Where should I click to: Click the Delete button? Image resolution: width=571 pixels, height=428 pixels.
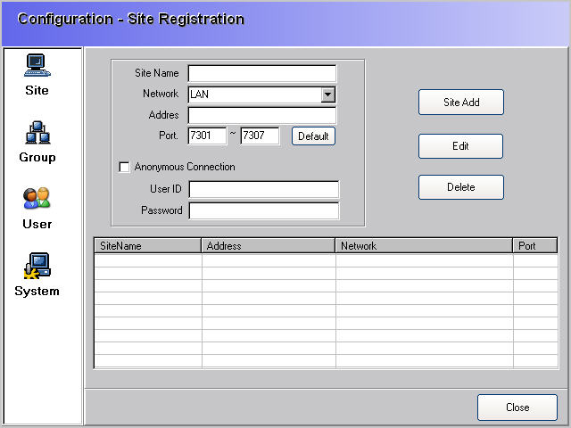click(x=461, y=187)
